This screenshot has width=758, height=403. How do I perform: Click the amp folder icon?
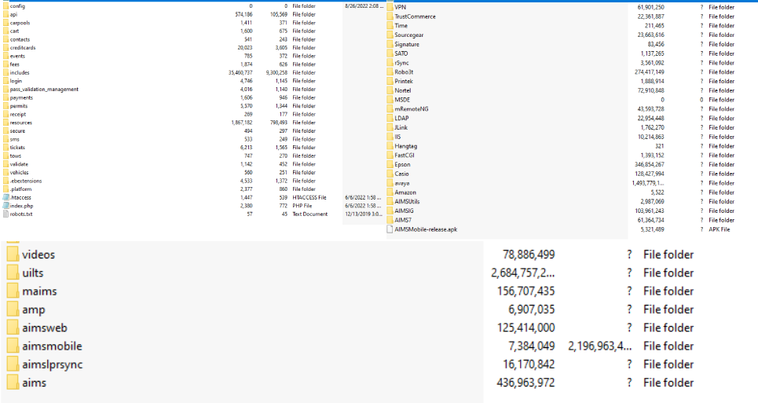13,310
